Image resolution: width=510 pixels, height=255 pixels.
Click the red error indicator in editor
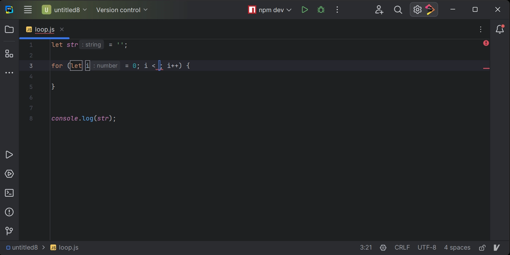pos(486,43)
